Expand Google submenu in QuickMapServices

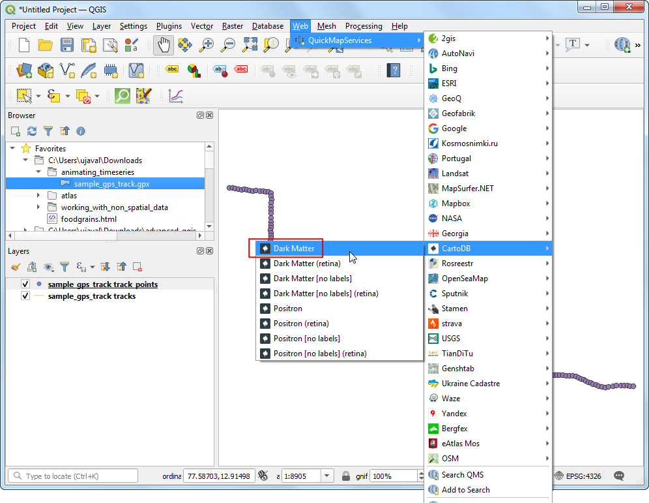489,129
